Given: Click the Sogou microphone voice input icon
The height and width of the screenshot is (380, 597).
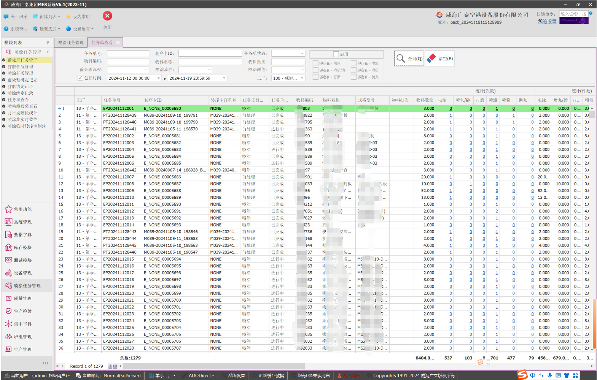Looking at the screenshot, I should (x=549, y=375).
